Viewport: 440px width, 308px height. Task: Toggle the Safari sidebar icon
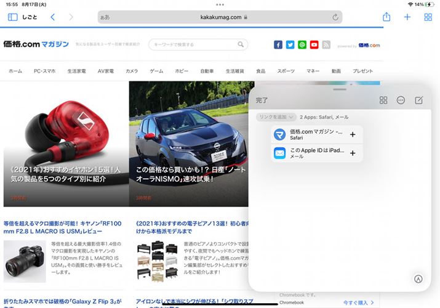pos(12,17)
